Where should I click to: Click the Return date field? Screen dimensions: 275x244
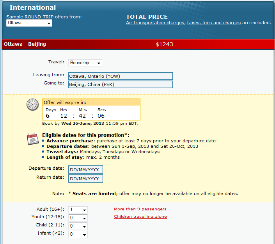tap(85, 179)
